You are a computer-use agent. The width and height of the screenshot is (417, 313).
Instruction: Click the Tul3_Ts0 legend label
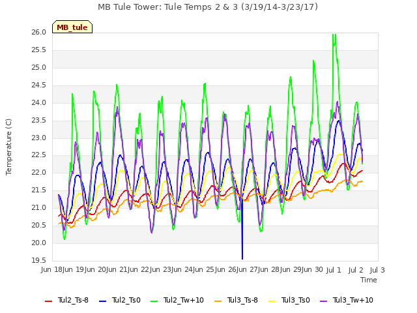296,300
